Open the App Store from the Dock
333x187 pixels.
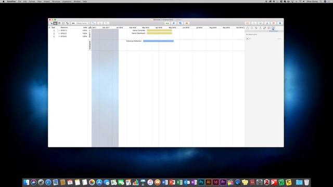(x=99, y=182)
